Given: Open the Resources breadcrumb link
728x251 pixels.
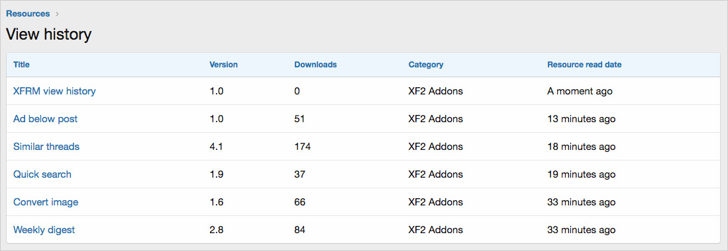Looking at the screenshot, I should click(x=28, y=14).
